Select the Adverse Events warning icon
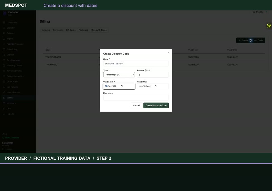Screen dimensions: 272x191 tap(4, 71)
